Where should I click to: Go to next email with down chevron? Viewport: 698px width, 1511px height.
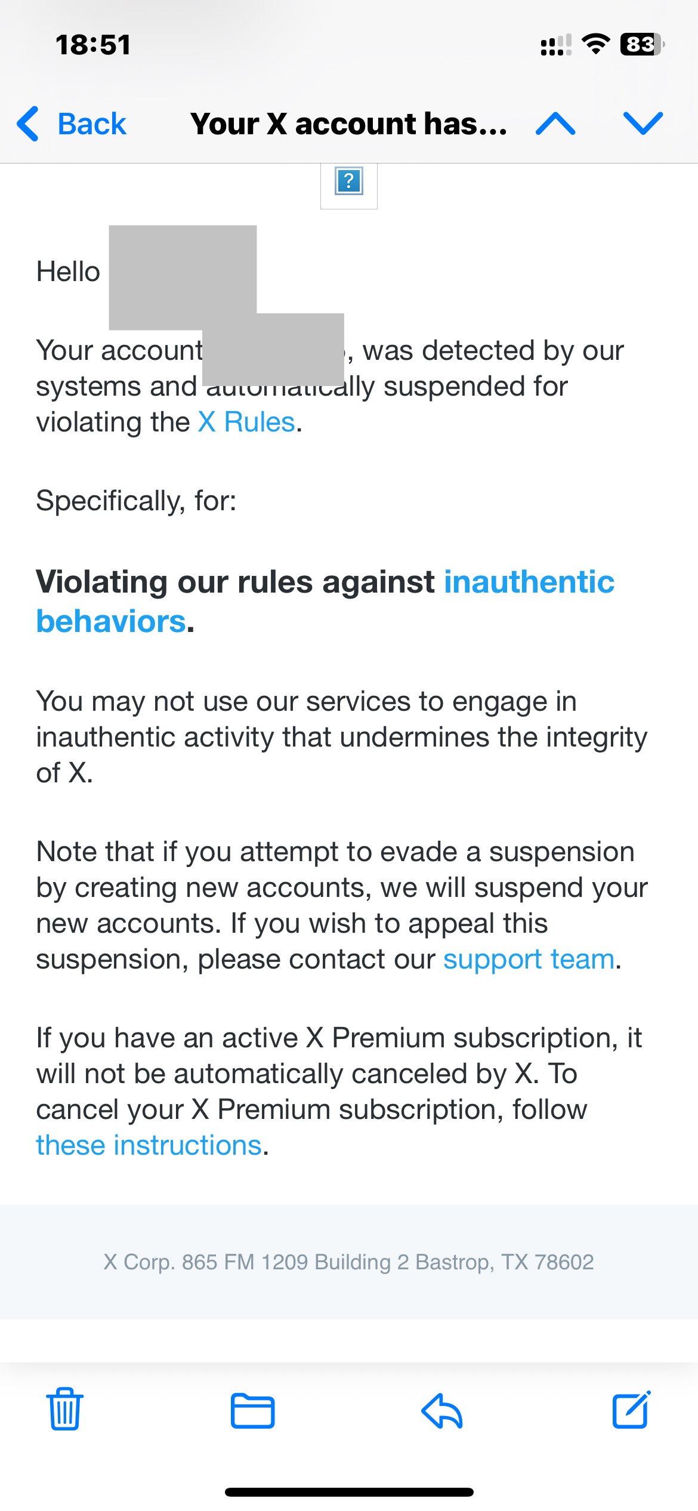point(643,124)
